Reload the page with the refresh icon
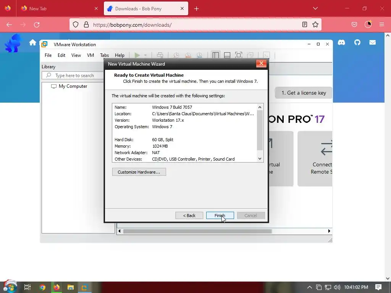Image resolution: width=391 pixels, height=293 pixels. [37, 25]
